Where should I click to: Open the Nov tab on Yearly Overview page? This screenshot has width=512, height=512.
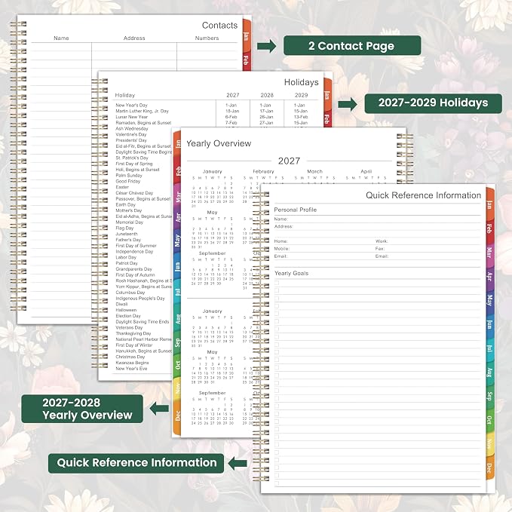(177, 388)
